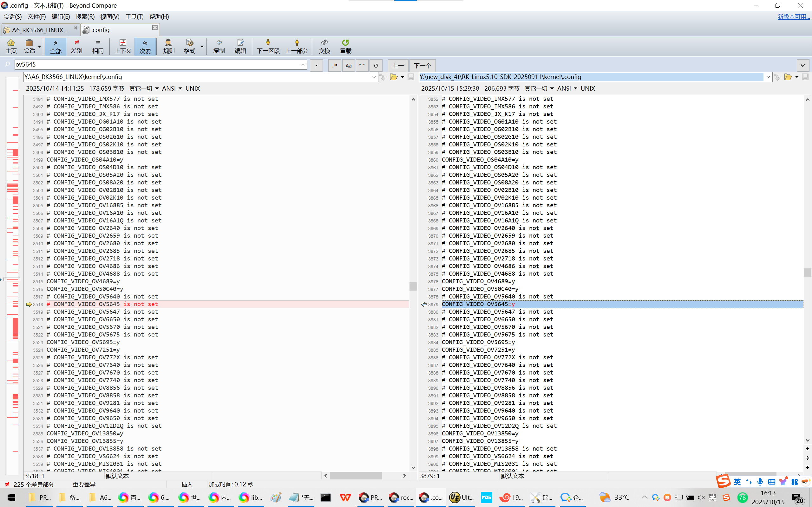This screenshot has width=812, height=507.
Task: Expand the ov5645 search history dropdown
Action: pyautogui.click(x=303, y=64)
